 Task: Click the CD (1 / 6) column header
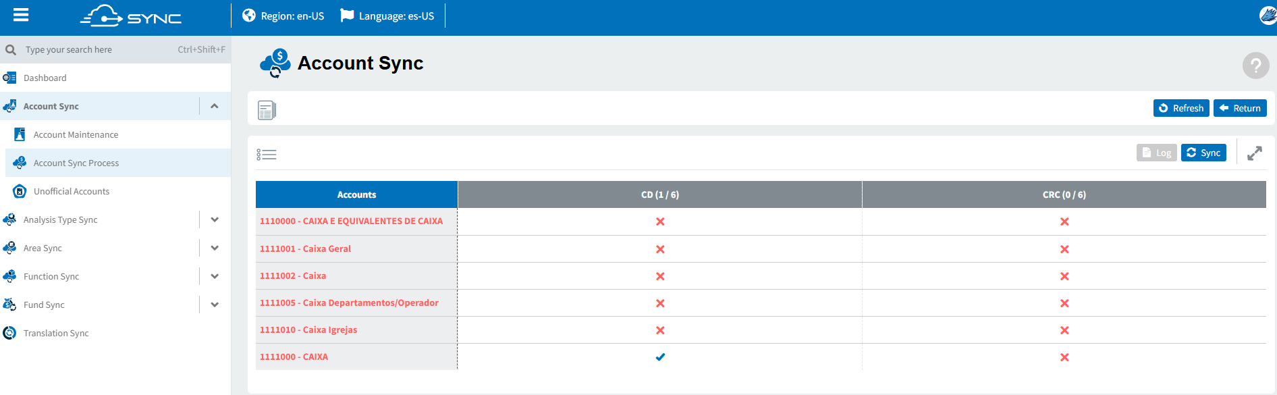pos(660,194)
